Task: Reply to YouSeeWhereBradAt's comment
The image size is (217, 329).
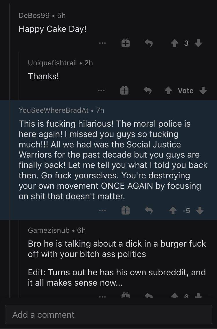Action: (149, 210)
